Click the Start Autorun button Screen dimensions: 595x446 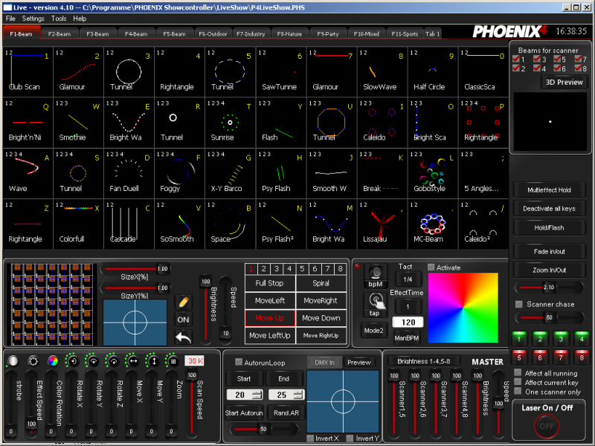244,413
